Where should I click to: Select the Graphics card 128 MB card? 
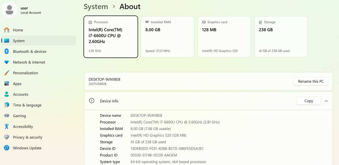pyautogui.click(x=224, y=37)
